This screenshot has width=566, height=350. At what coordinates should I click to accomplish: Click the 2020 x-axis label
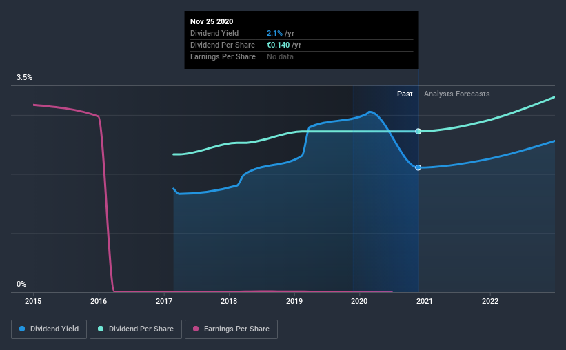359,301
